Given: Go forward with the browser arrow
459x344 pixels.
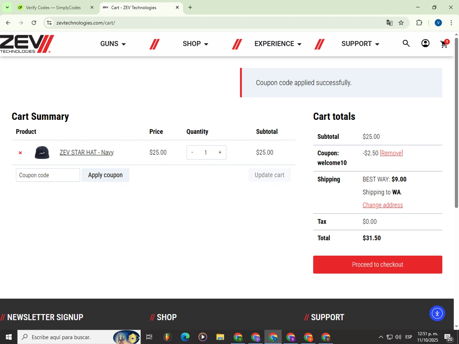Looking at the screenshot, I should 21,23.
